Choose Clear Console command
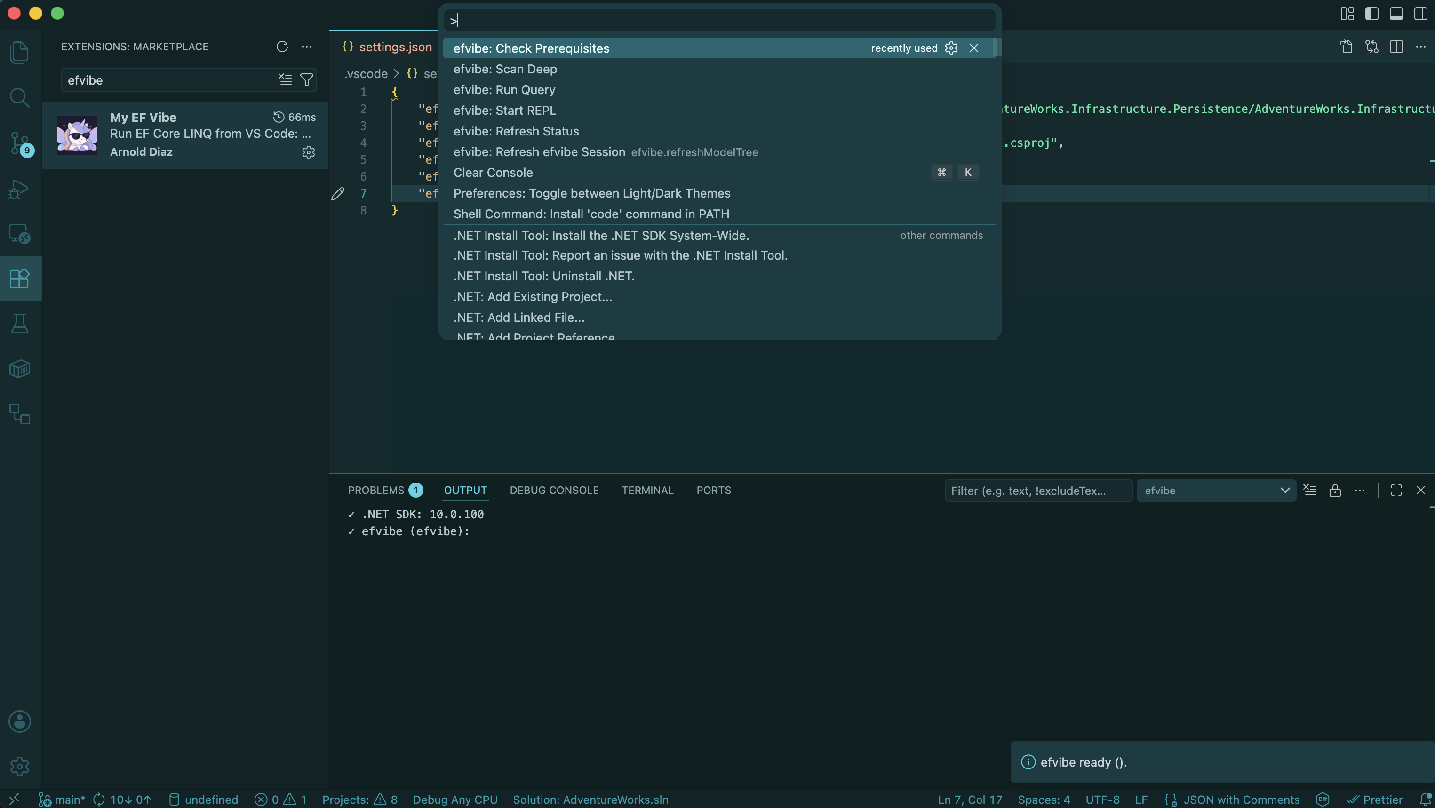The image size is (1435, 808). [x=718, y=173]
